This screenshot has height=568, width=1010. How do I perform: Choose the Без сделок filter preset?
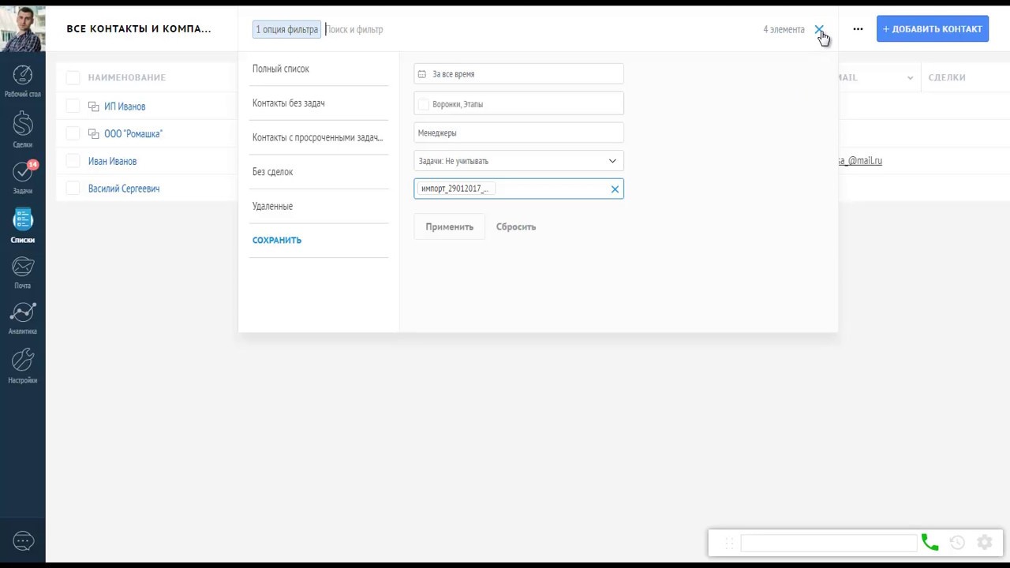[x=273, y=172]
